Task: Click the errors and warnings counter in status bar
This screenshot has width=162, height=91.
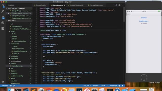Action: coord(12,86)
